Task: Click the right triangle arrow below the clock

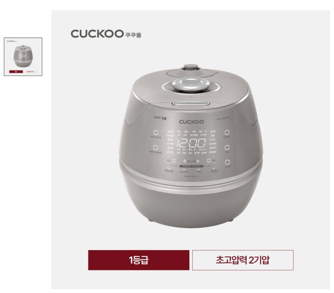Action: (198, 161)
